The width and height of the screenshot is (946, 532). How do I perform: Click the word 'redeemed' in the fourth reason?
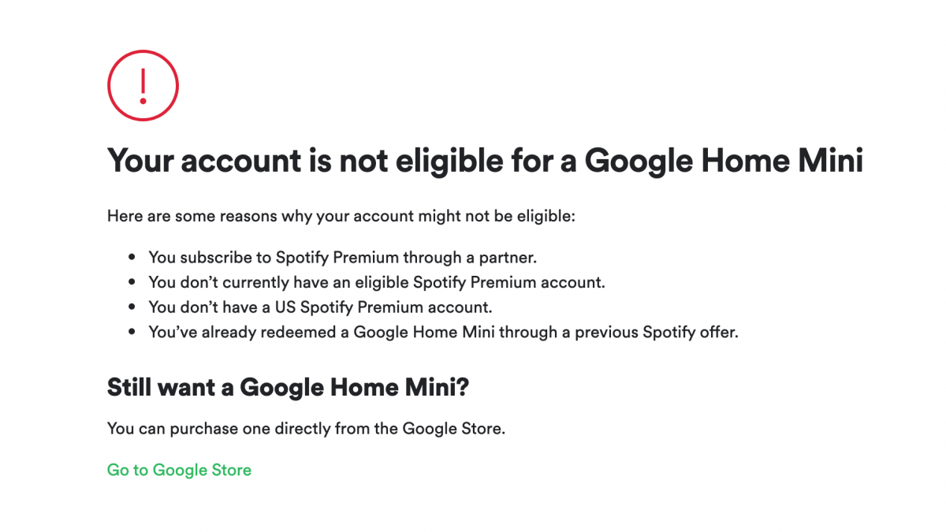[300, 332]
